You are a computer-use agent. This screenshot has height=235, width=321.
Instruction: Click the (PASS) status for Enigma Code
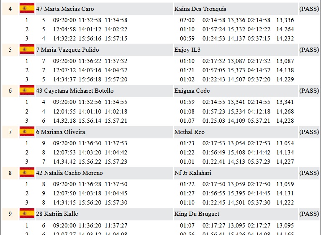(x=309, y=91)
